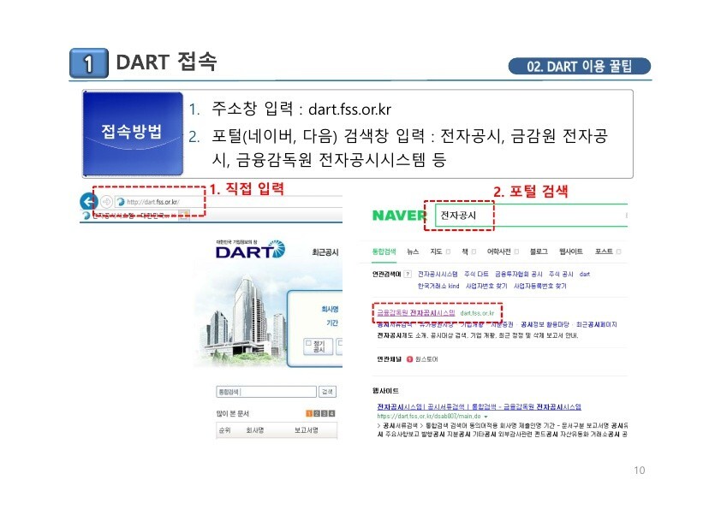Switch to the 웹사이트 tab

570,252
